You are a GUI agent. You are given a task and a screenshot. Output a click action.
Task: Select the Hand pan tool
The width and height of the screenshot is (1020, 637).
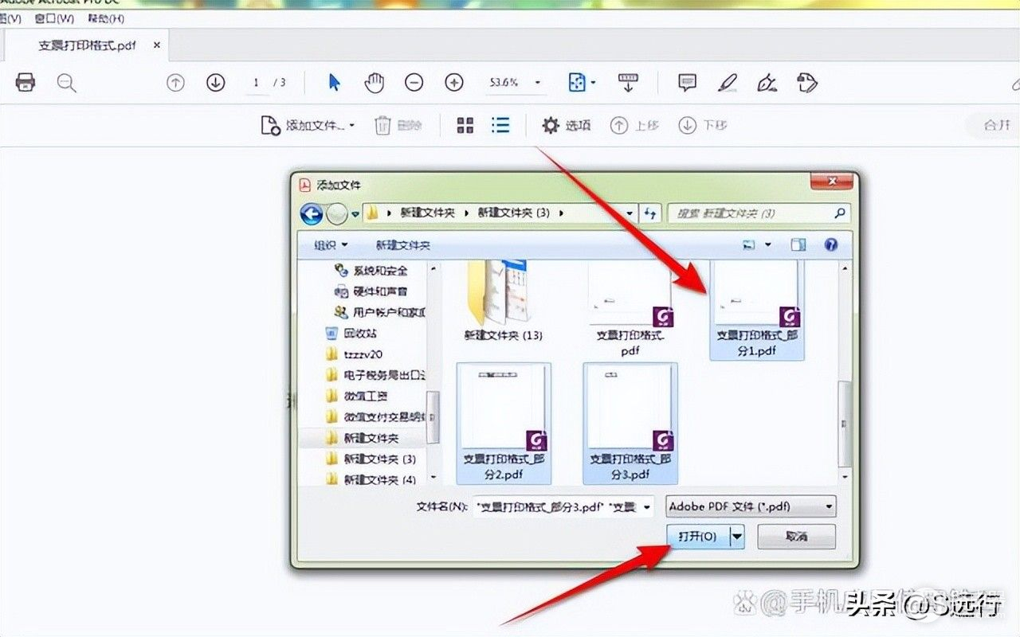374,83
